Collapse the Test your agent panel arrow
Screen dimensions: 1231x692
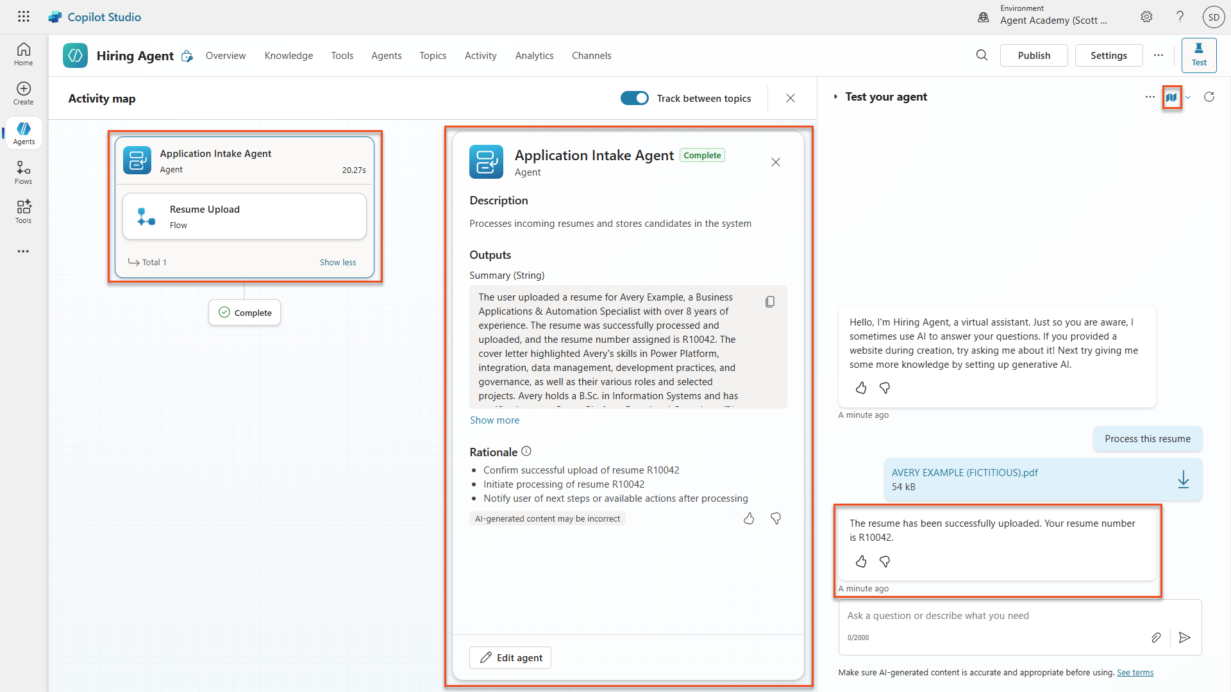pos(835,97)
